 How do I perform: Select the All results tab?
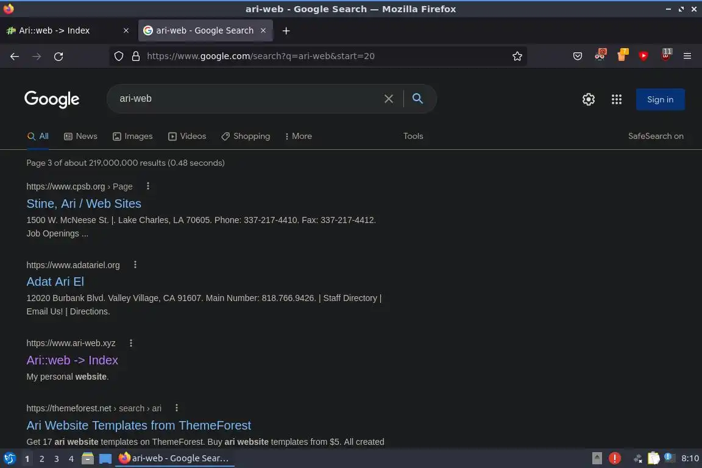click(x=38, y=136)
